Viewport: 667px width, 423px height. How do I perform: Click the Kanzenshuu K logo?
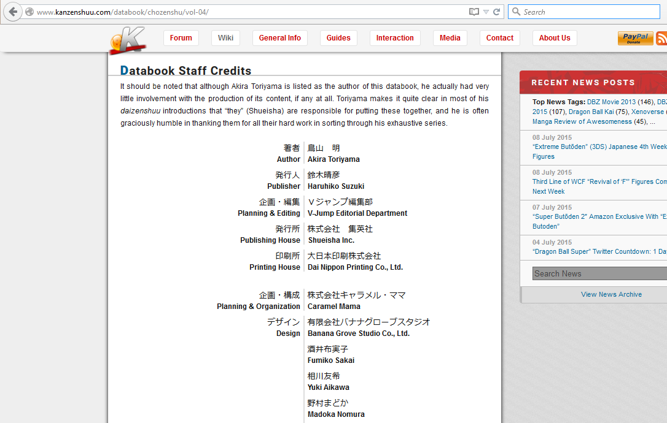coord(128,40)
